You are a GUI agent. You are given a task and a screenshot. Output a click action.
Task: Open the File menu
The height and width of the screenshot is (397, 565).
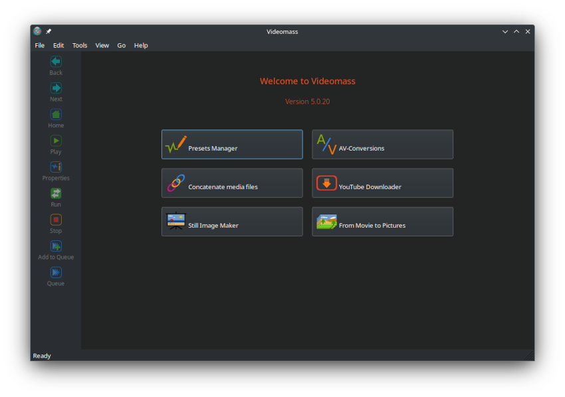click(x=40, y=45)
